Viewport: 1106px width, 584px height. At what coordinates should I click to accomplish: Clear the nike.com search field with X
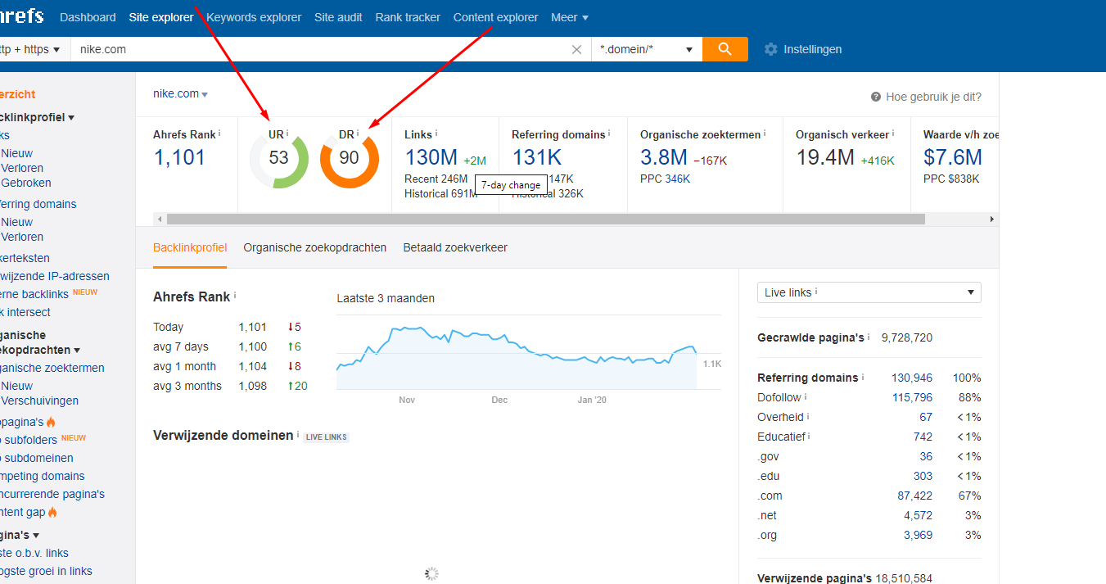click(576, 50)
